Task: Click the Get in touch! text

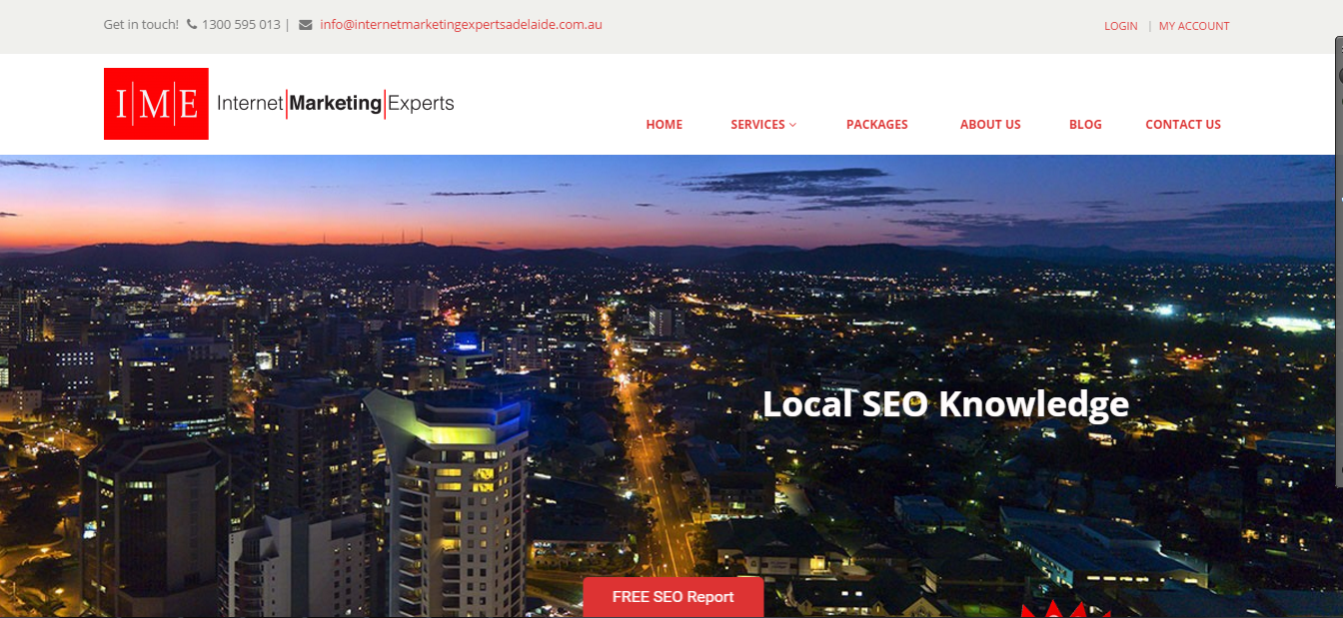Action: 140,23
